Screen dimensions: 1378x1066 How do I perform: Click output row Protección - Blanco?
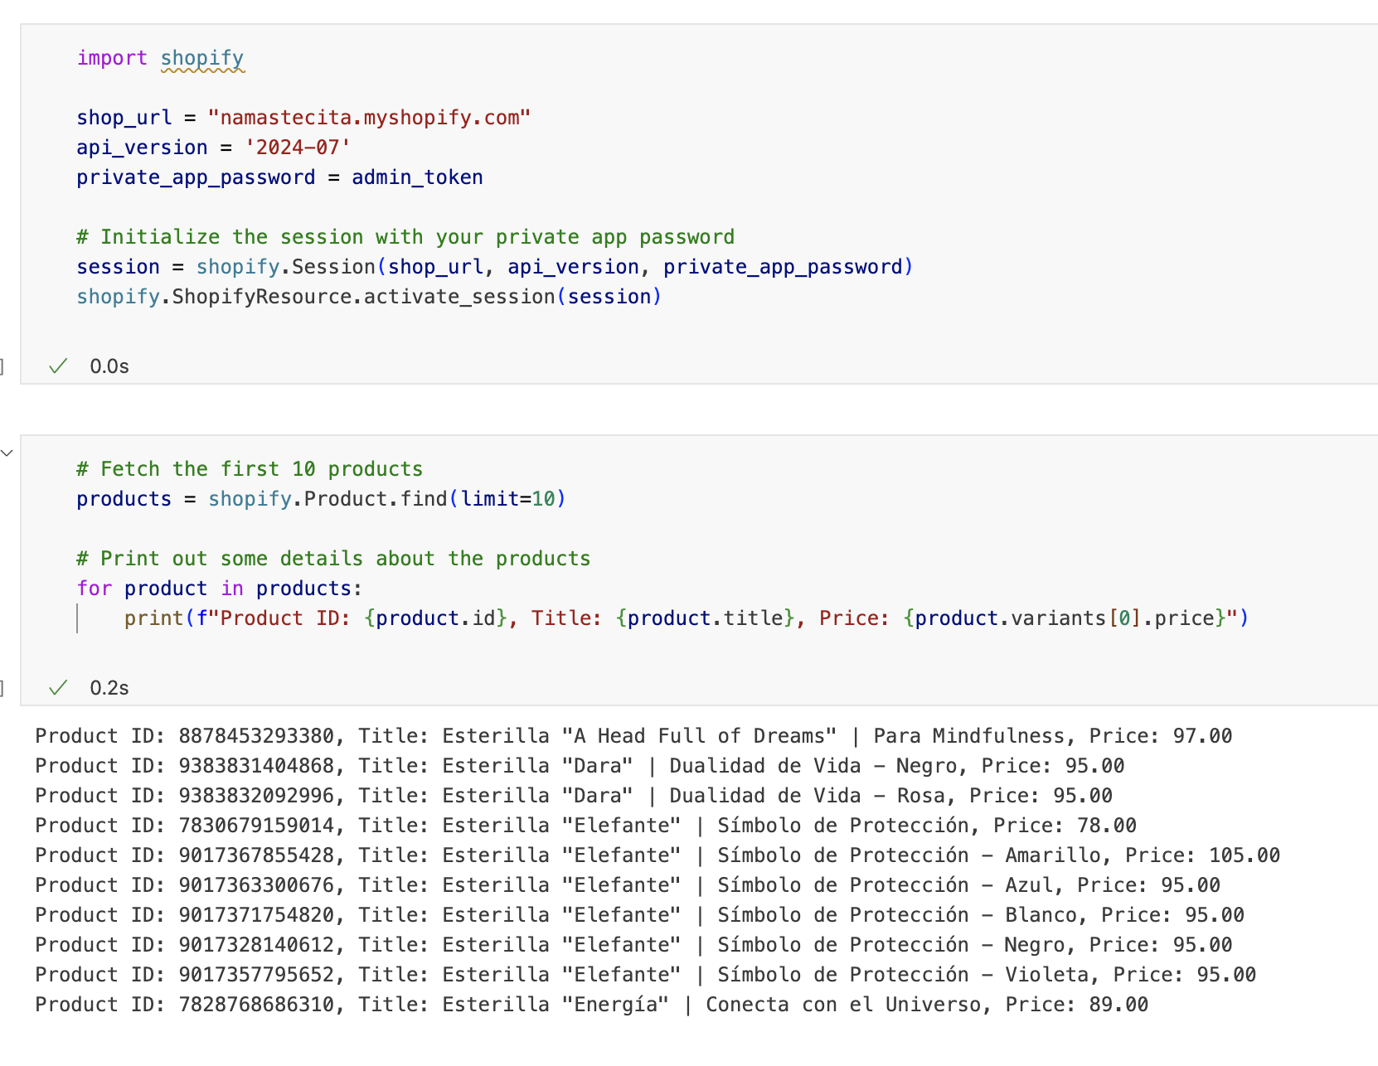coord(639,915)
